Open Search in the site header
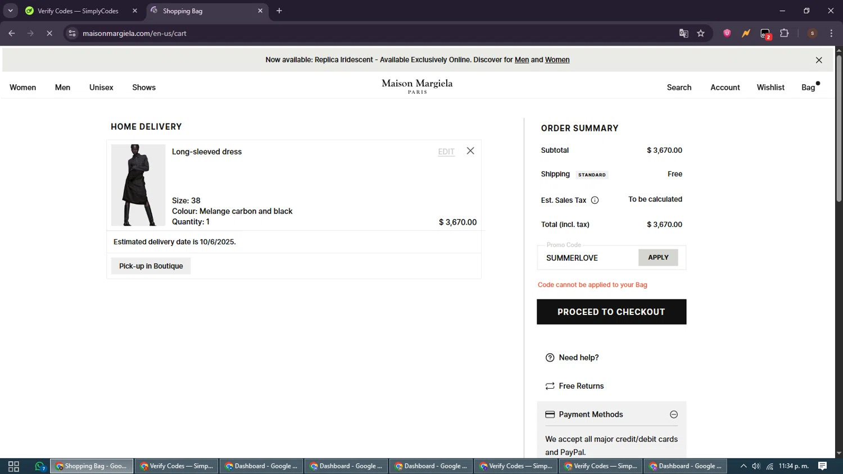This screenshot has height=474, width=843. tap(679, 88)
